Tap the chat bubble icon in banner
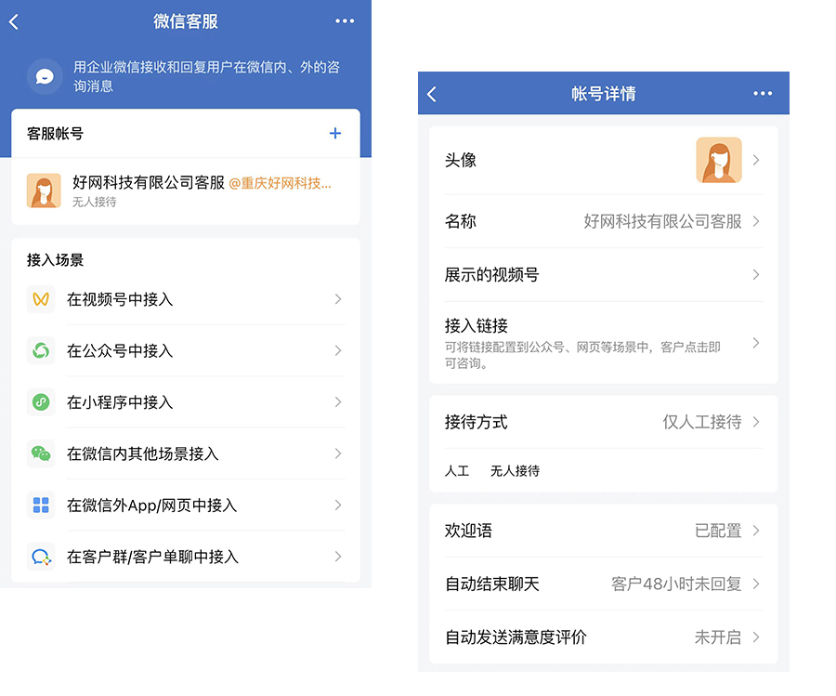The image size is (836, 696). [x=45, y=76]
